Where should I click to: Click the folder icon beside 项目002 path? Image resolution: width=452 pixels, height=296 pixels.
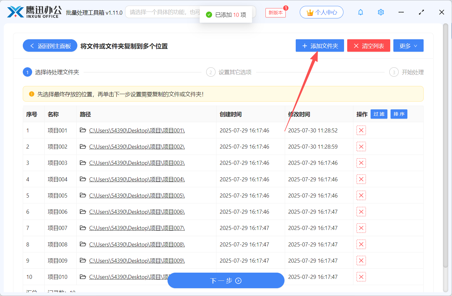[83, 146]
